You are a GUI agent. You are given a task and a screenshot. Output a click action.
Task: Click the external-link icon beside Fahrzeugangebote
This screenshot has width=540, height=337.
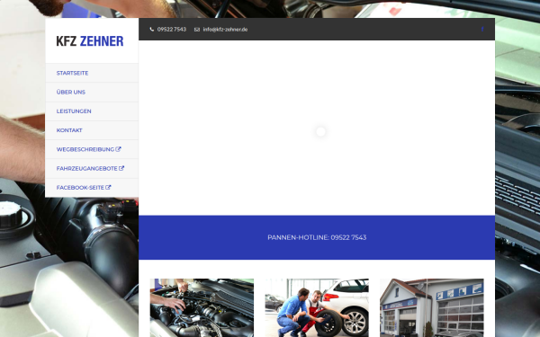[x=121, y=168]
